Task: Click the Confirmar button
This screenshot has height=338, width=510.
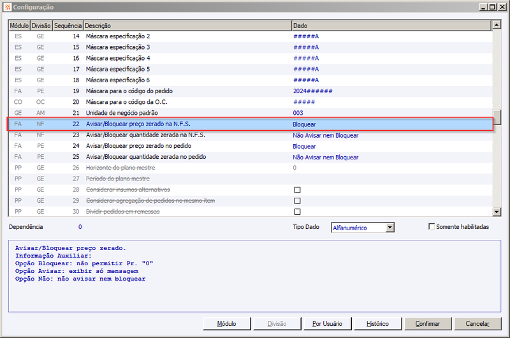Action: (x=428, y=324)
